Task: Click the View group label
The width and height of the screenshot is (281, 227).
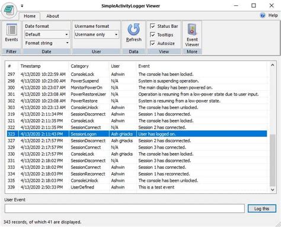Action: pyautogui.click(x=164, y=52)
